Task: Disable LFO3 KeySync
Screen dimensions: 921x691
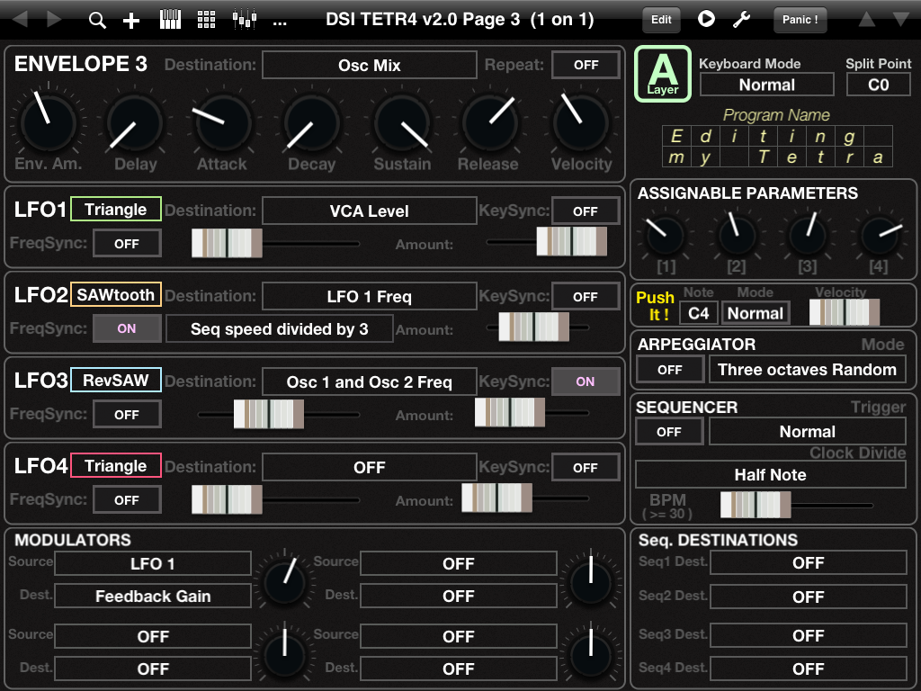Action: point(586,381)
